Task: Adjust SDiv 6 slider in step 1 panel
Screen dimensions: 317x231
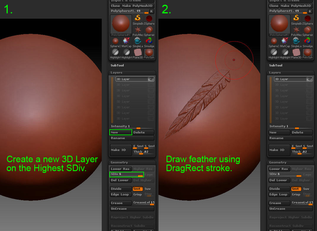Action: pyautogui.click(x=127, y=174)
